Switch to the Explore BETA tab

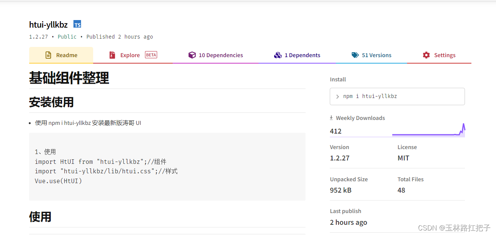(130, 55)
